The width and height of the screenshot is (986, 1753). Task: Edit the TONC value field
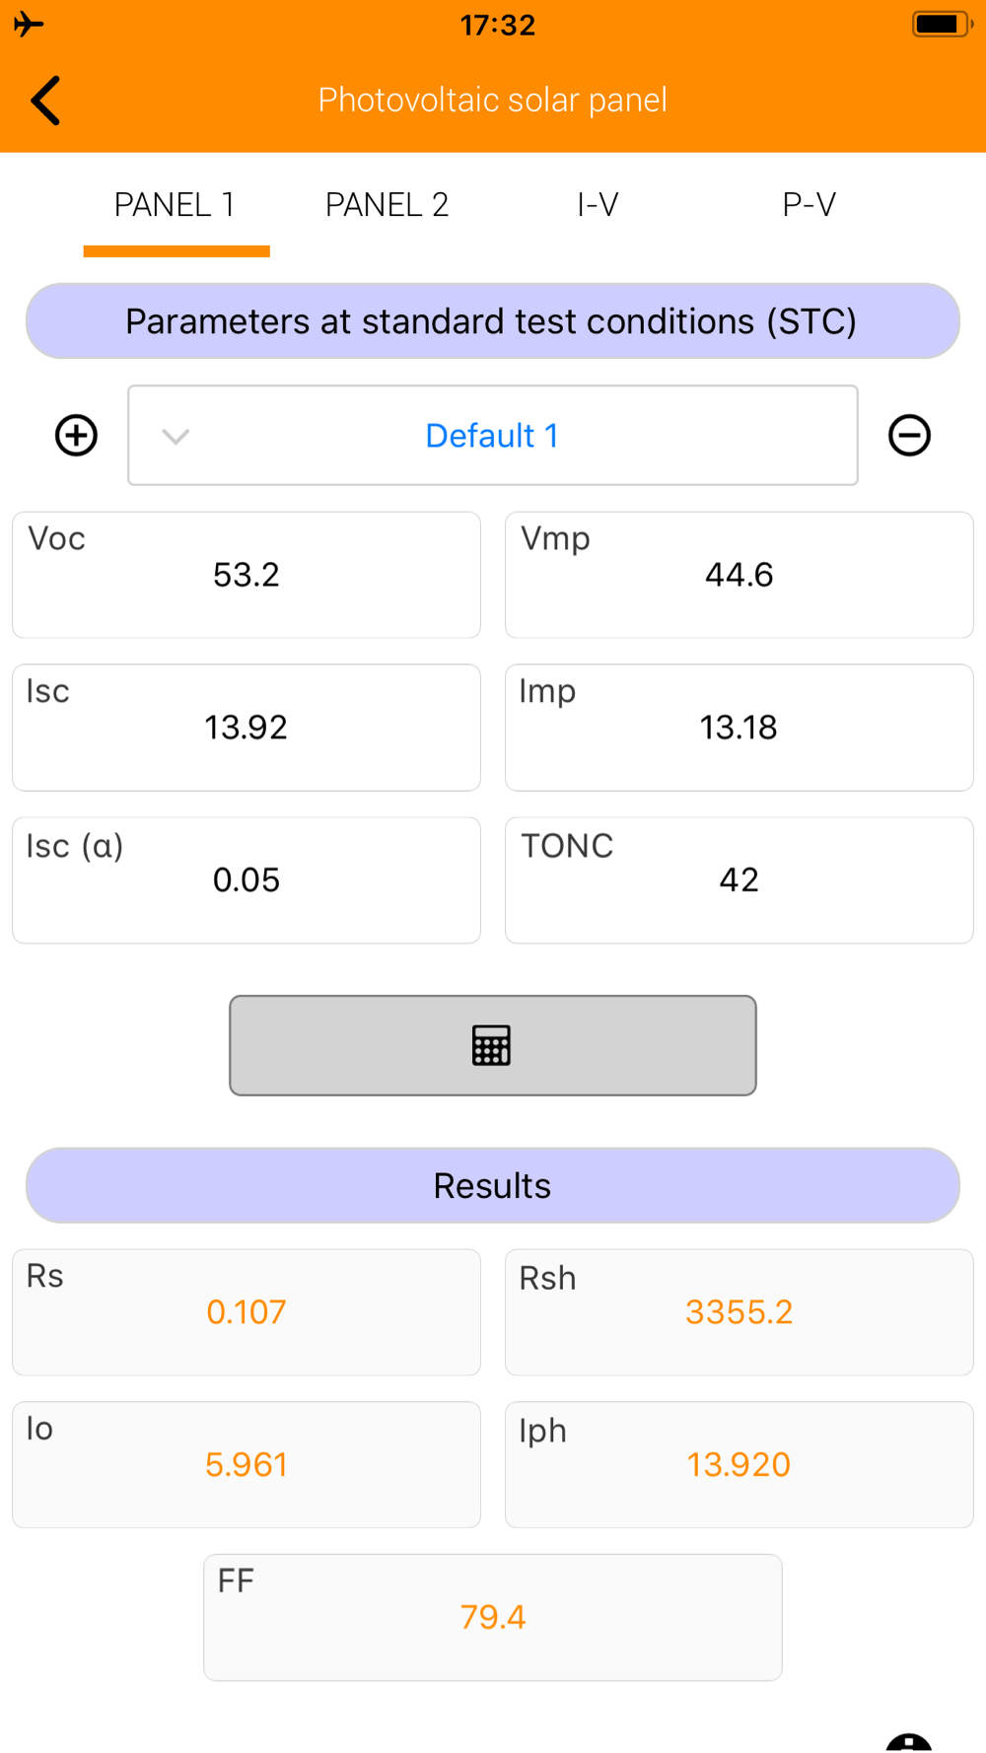739,880
